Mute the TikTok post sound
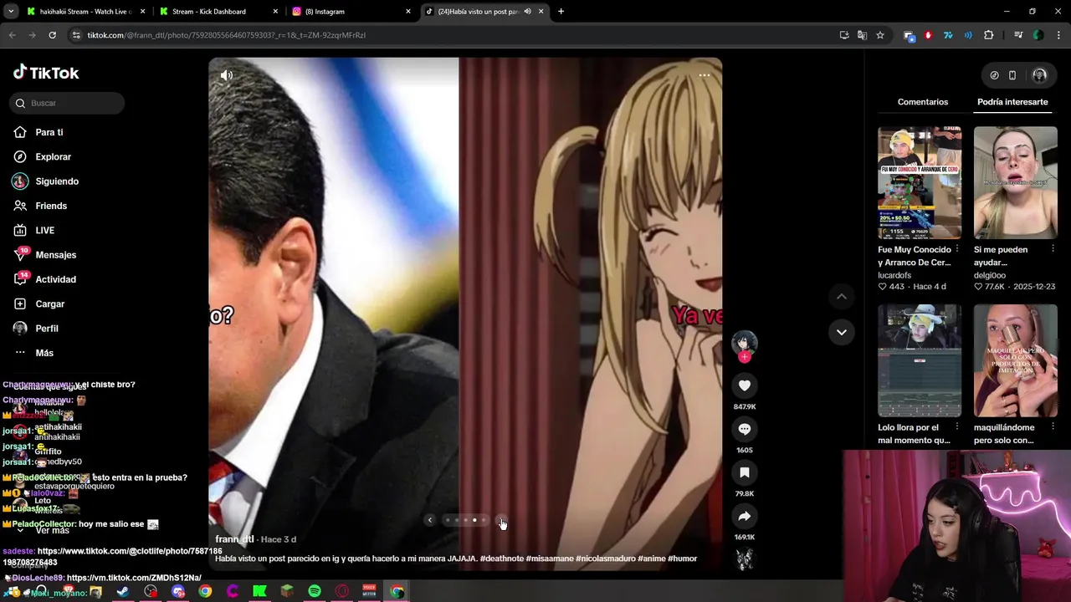The width and height of the screenshot is (1071, 602). pyautogui.click(x=226, y=75)
